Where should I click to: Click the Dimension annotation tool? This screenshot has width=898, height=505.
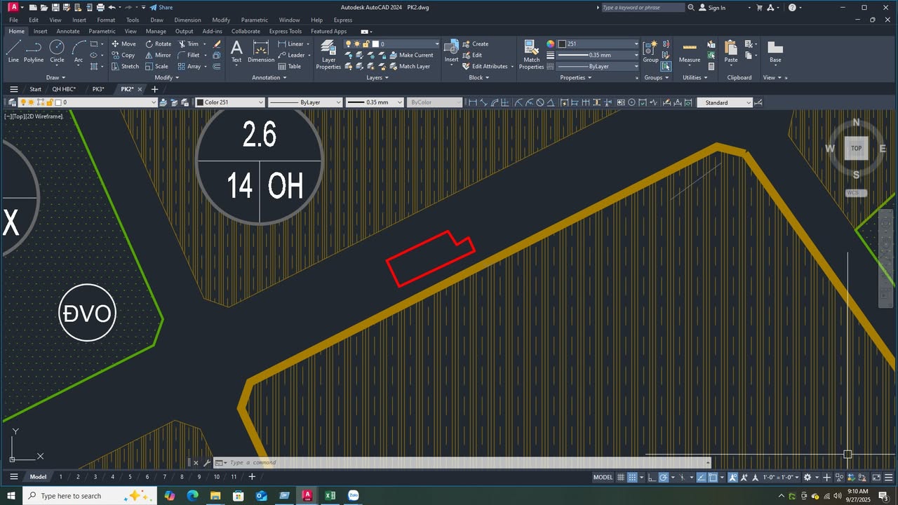[260, 50]
